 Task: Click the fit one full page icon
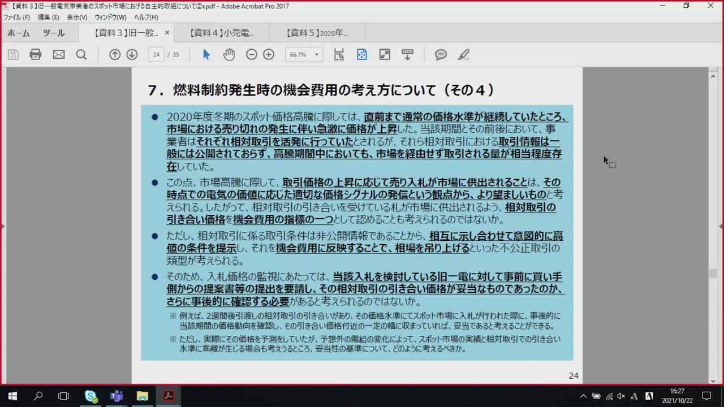tap(362, 55)
